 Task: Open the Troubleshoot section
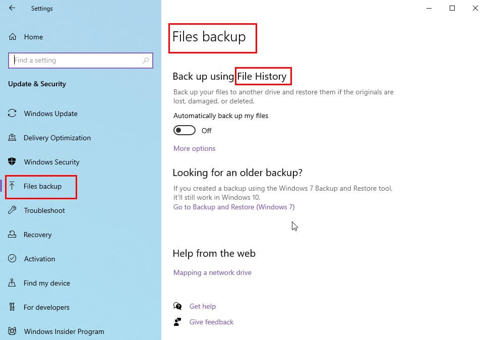pyautogui.click(x=44, y=210)
